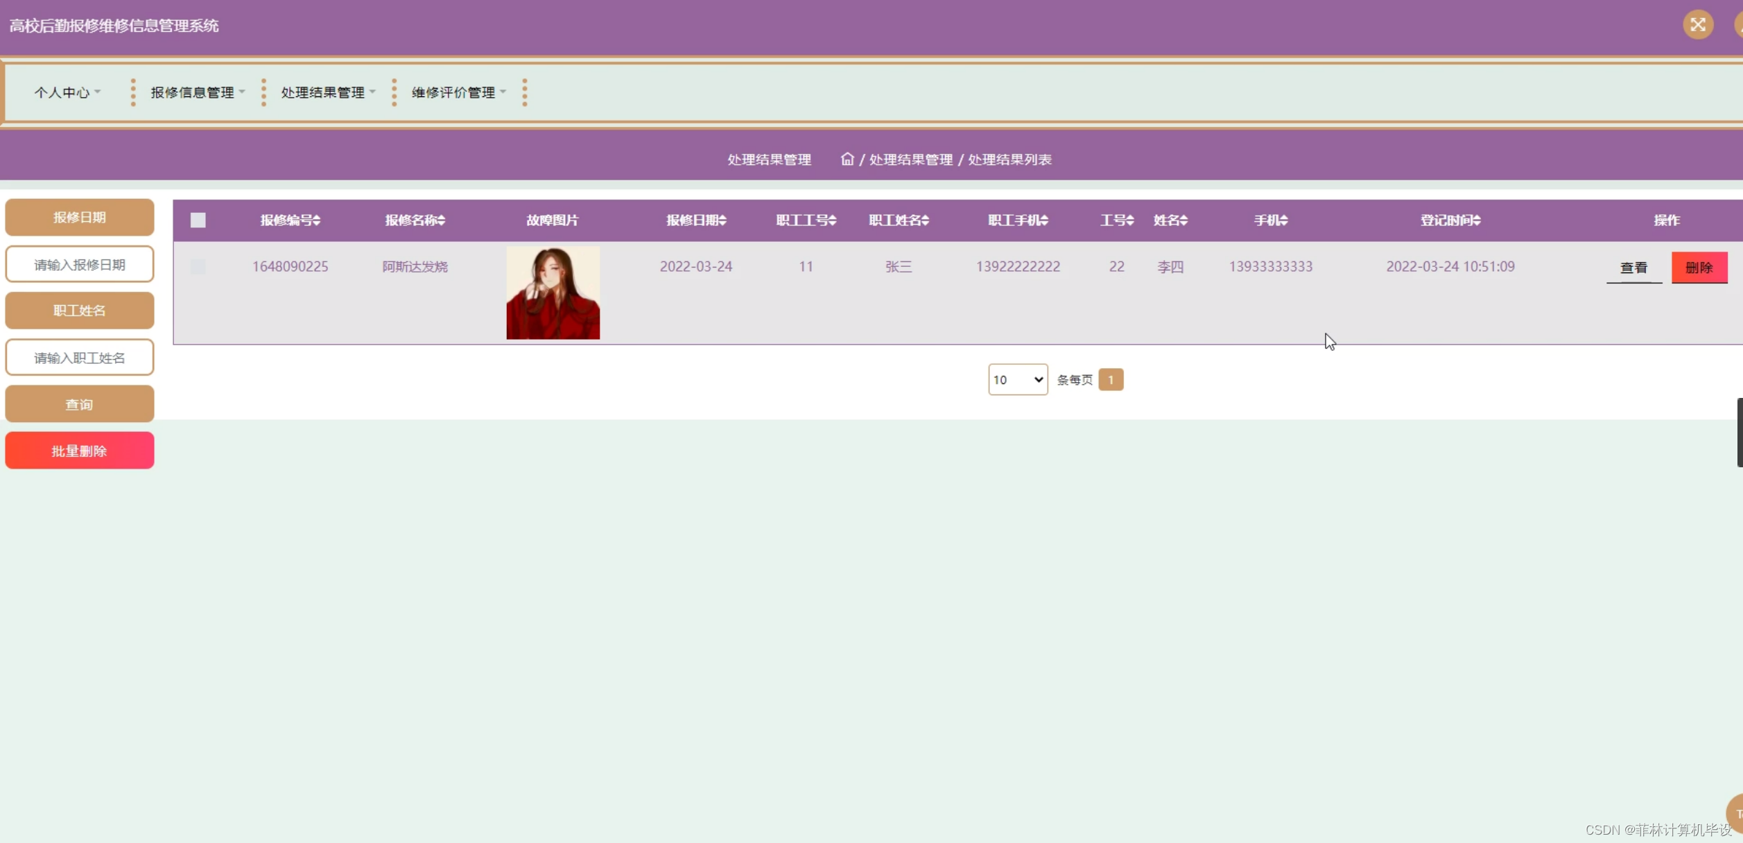Sort by 报修日期 column arrows
The image size is (1743, 843).
tap(722, 220)
